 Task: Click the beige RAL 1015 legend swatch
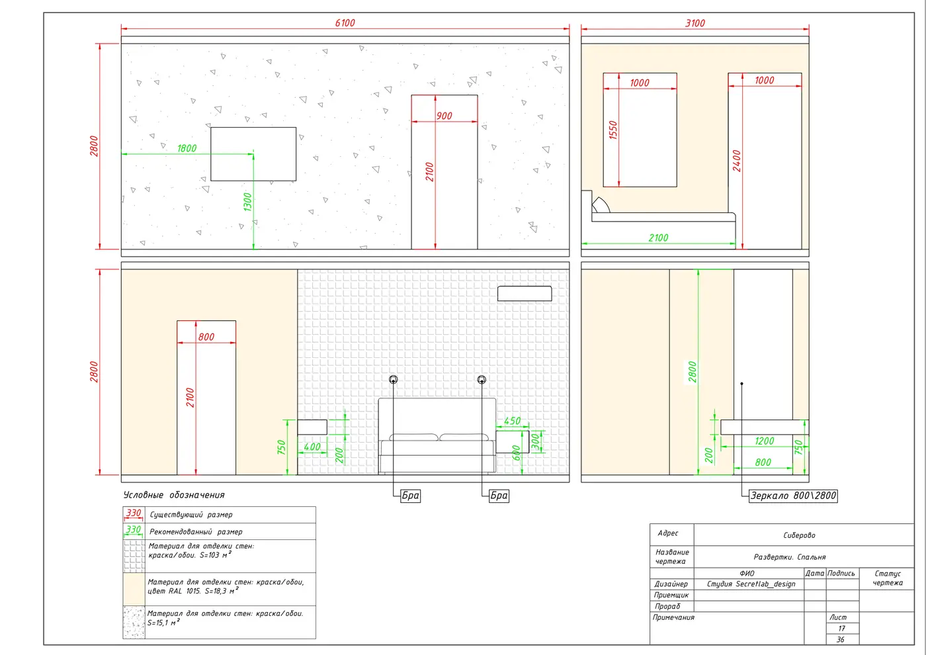134,589
